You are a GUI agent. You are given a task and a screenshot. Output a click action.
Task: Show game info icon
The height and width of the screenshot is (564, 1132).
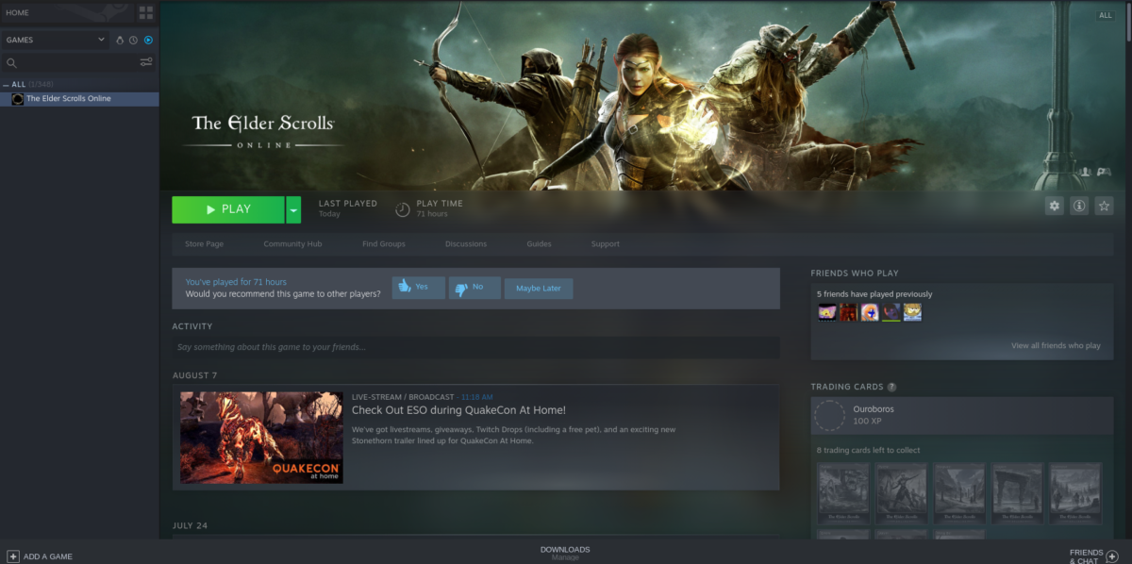(1079, 206)
